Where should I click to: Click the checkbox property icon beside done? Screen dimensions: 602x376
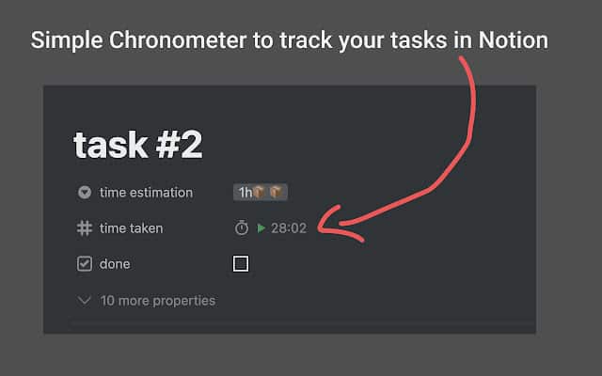[x=85, y=264]
